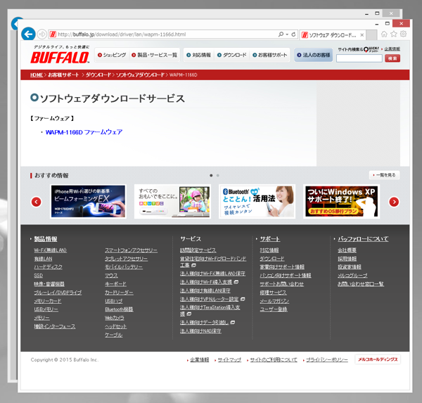The height and width of the screenshot is (403, 422).
Task: Open ソフトウェアダウンロード in the breadcrumb
Action: [x=140, y=75]
